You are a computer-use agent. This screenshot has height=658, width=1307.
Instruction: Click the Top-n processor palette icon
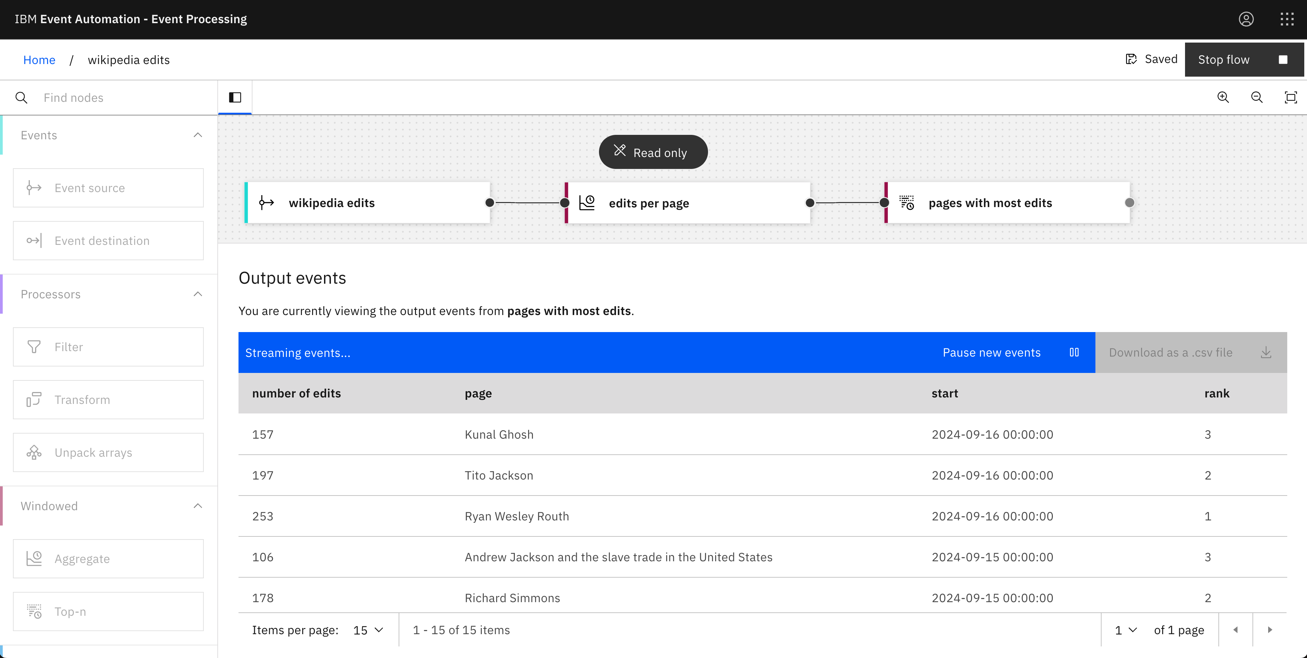tap(34, 611)
